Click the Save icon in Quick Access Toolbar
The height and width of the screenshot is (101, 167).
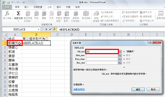8,2
